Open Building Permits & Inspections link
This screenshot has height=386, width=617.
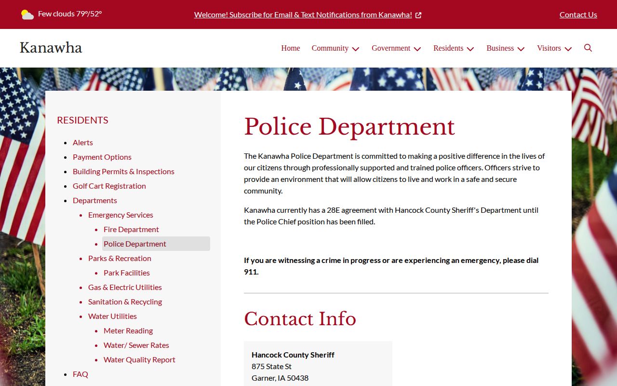pyautogui.click(x=123, y=171)
